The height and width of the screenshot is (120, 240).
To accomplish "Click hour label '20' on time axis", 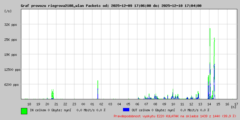I will (x=47, y=104).
